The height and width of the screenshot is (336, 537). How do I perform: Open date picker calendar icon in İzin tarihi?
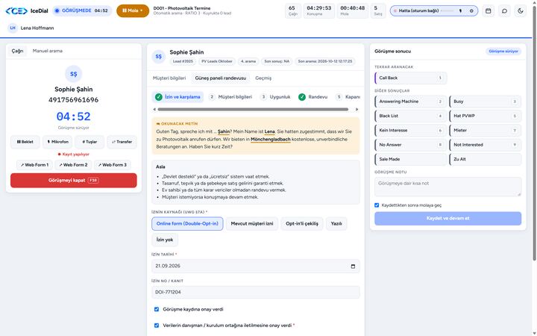point(353,267)
